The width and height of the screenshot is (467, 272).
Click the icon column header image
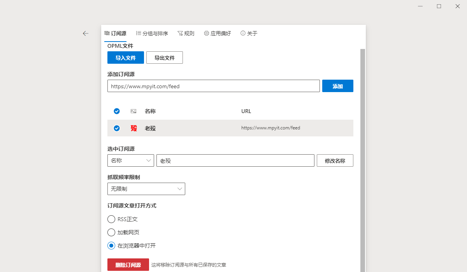point(133,111)
